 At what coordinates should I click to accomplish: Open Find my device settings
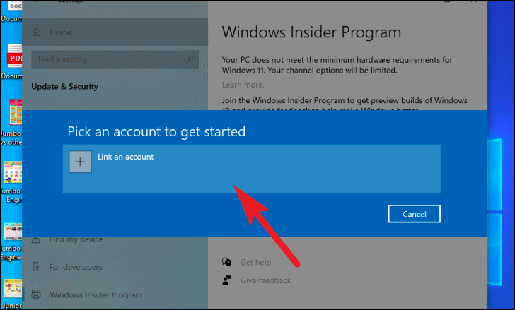point(76,239)
